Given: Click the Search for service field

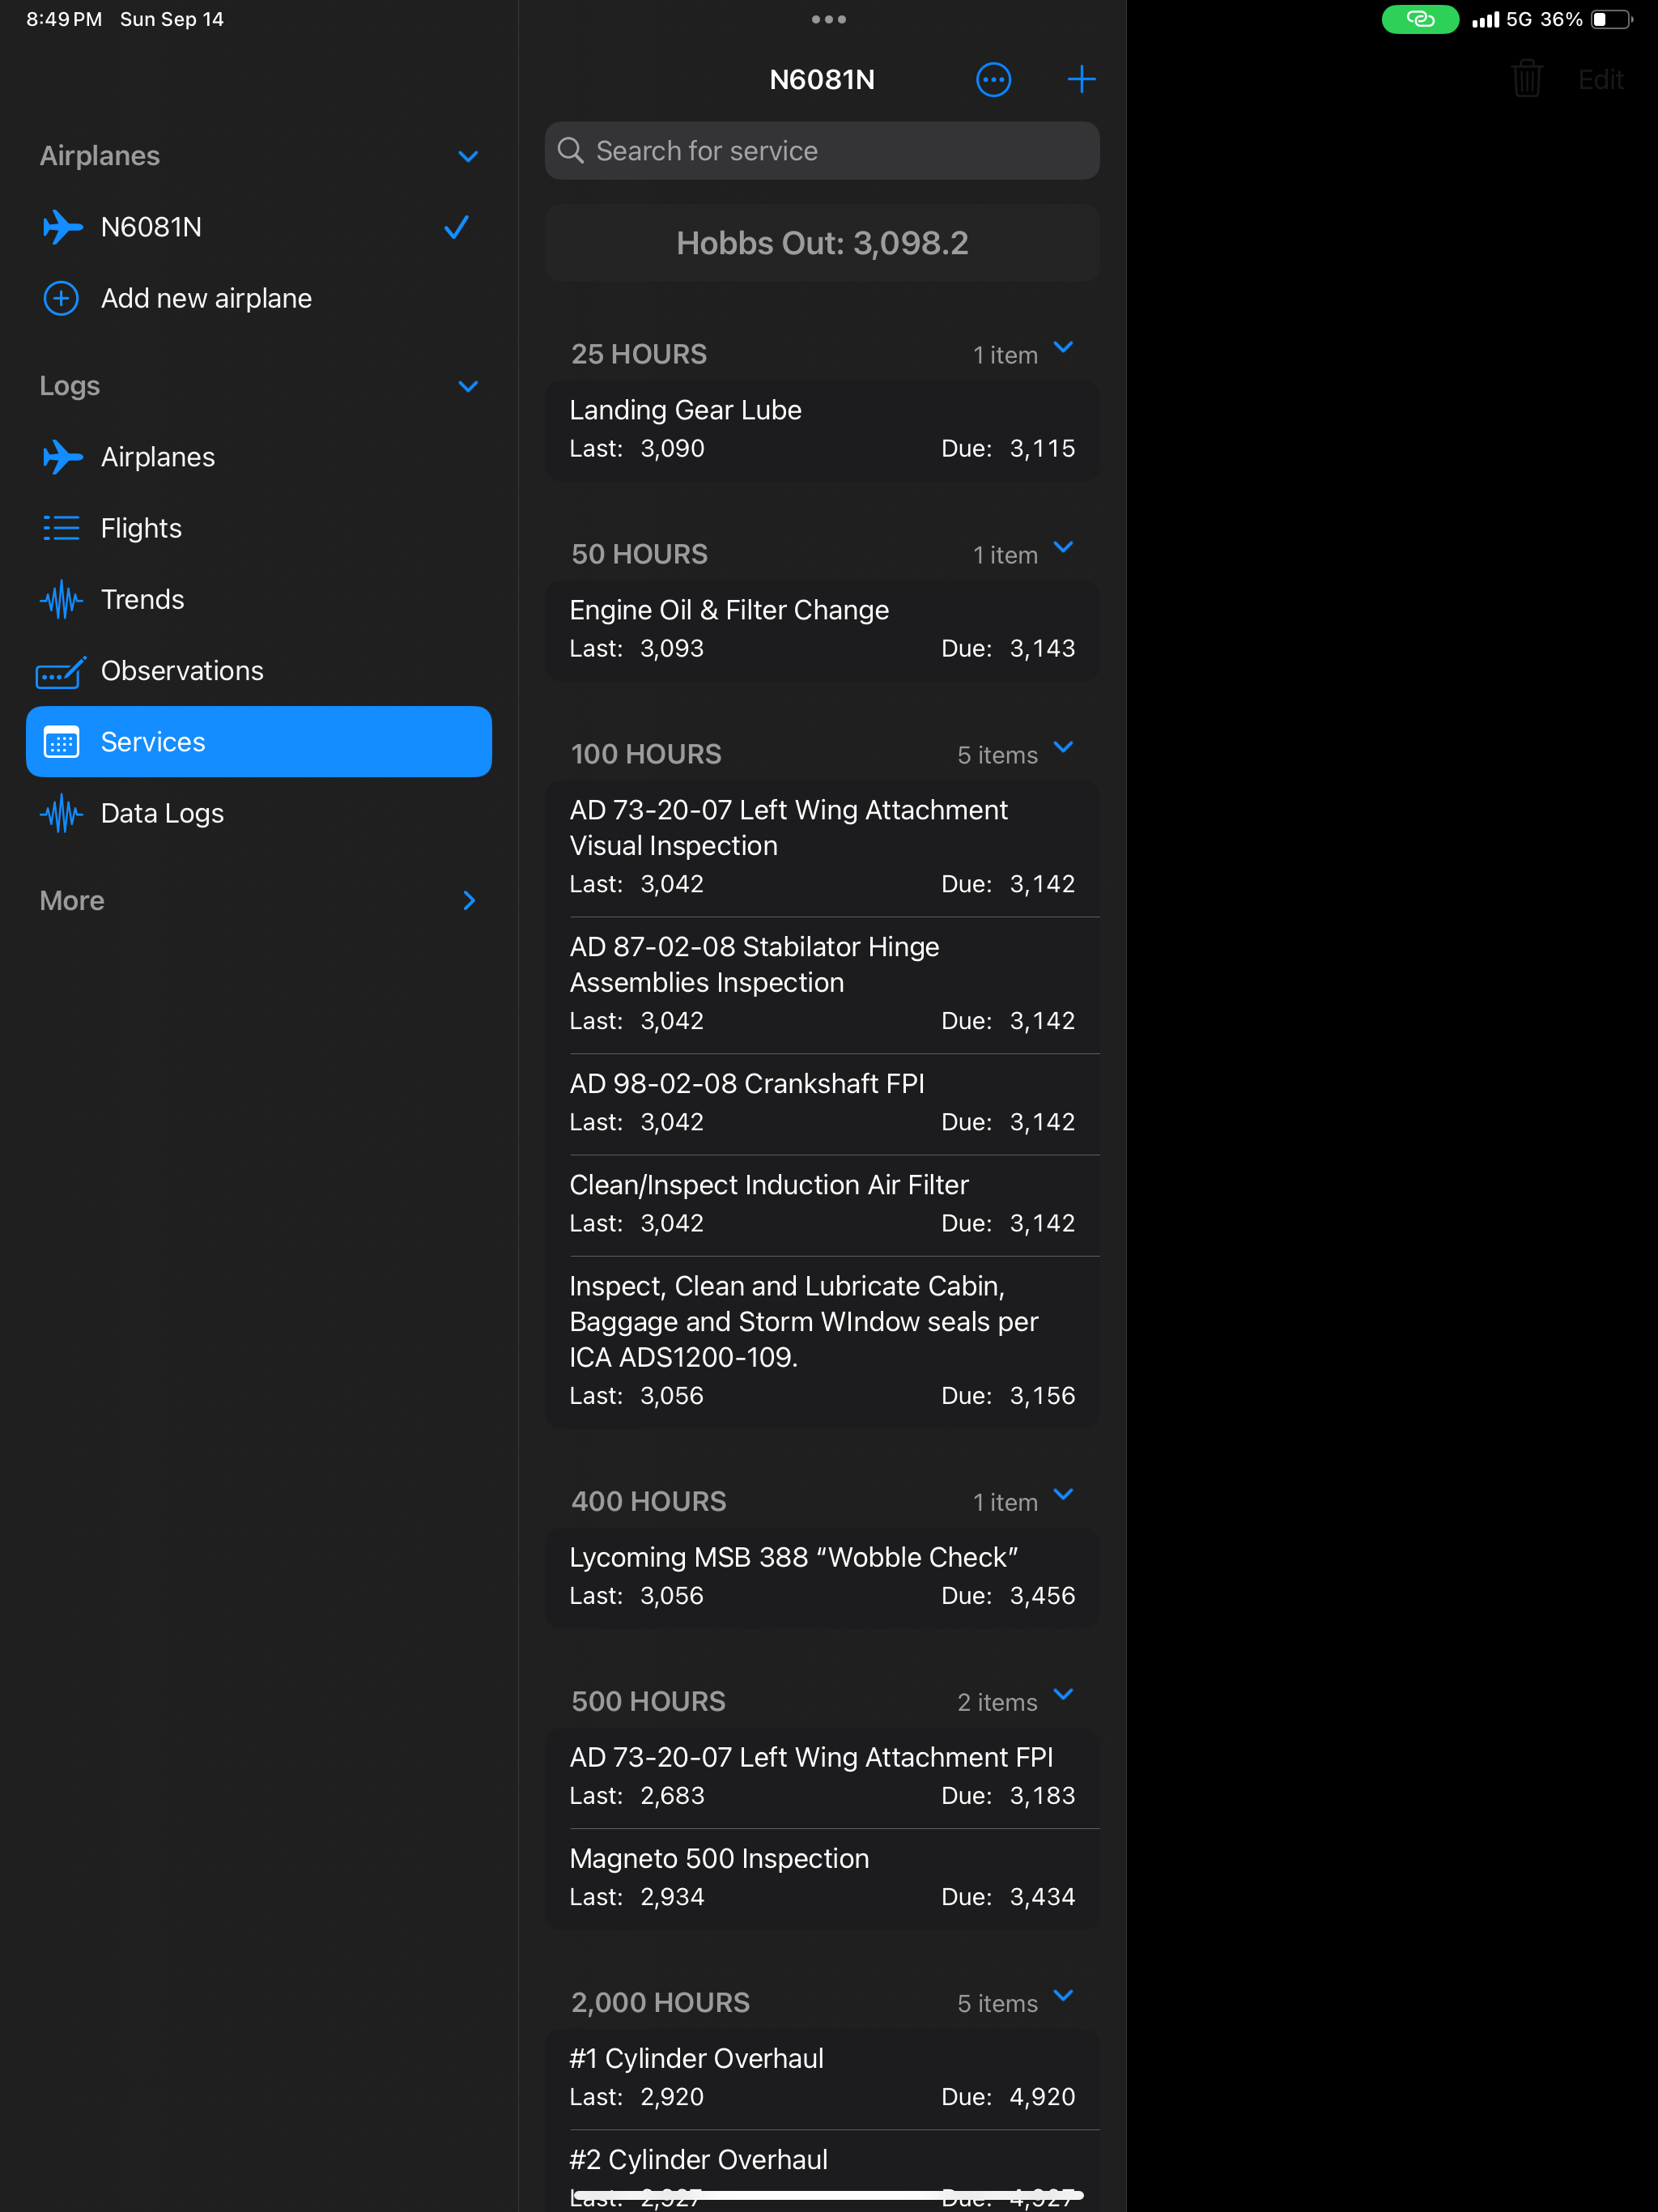Looking at the screenshot, I should click(x=822, y=151).
